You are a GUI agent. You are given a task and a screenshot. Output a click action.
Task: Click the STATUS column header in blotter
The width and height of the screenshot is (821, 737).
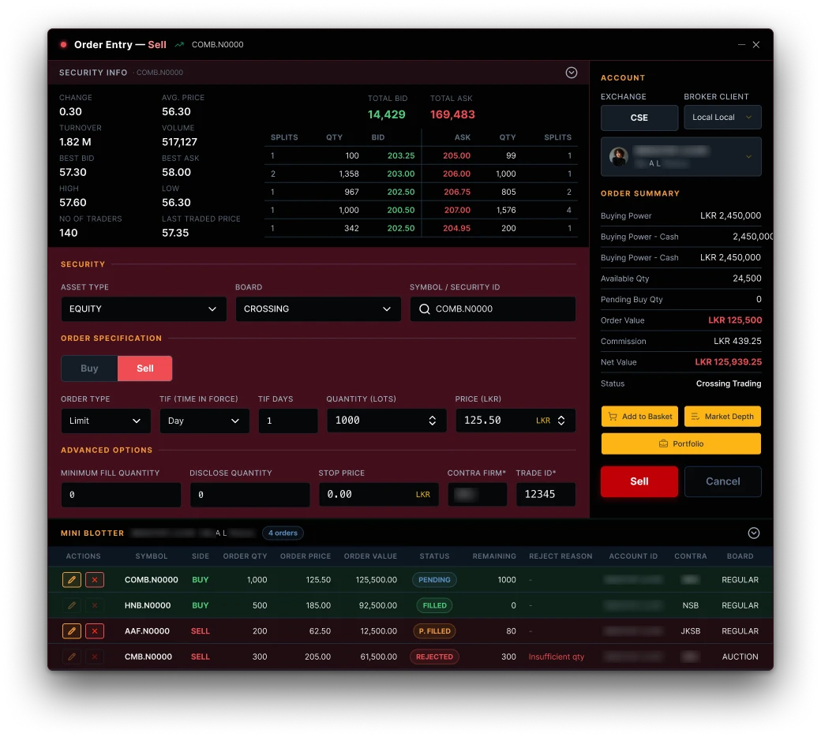tap(435, 556)
